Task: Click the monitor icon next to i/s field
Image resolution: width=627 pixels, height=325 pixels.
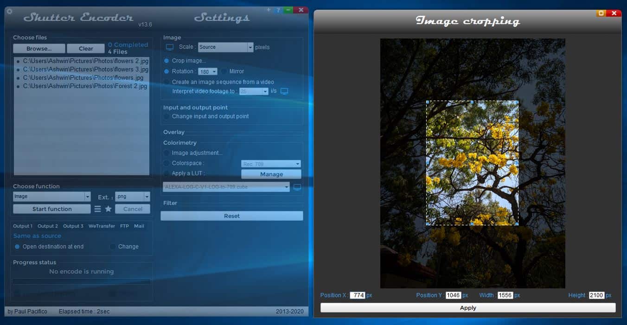Action: click(284, 91)
